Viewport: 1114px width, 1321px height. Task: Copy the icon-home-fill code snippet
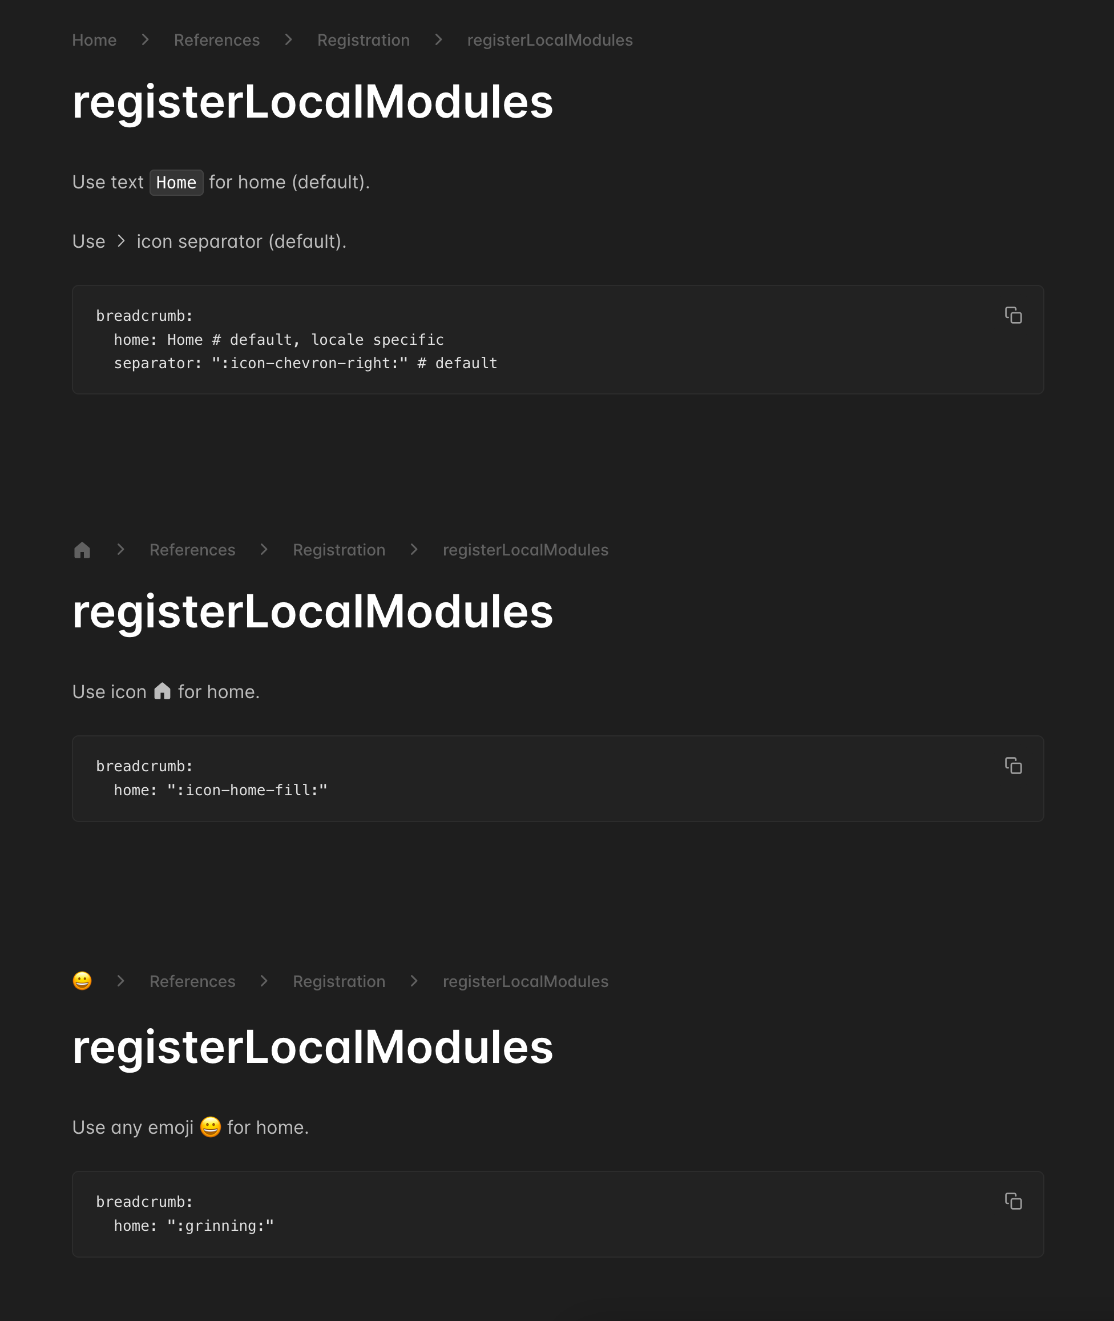click(1014, 766)
